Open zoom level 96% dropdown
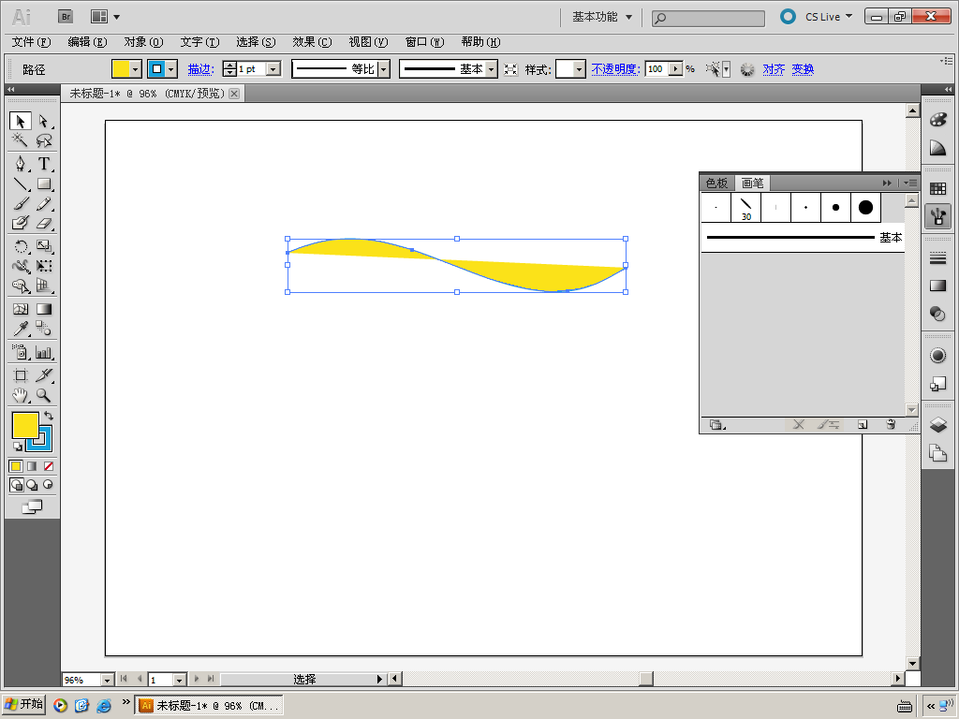Screen dimensions: 959x719 pos(107,680)
